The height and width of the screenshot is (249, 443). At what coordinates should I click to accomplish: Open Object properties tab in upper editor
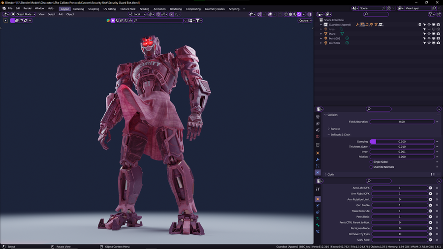(x=318, y=153)
